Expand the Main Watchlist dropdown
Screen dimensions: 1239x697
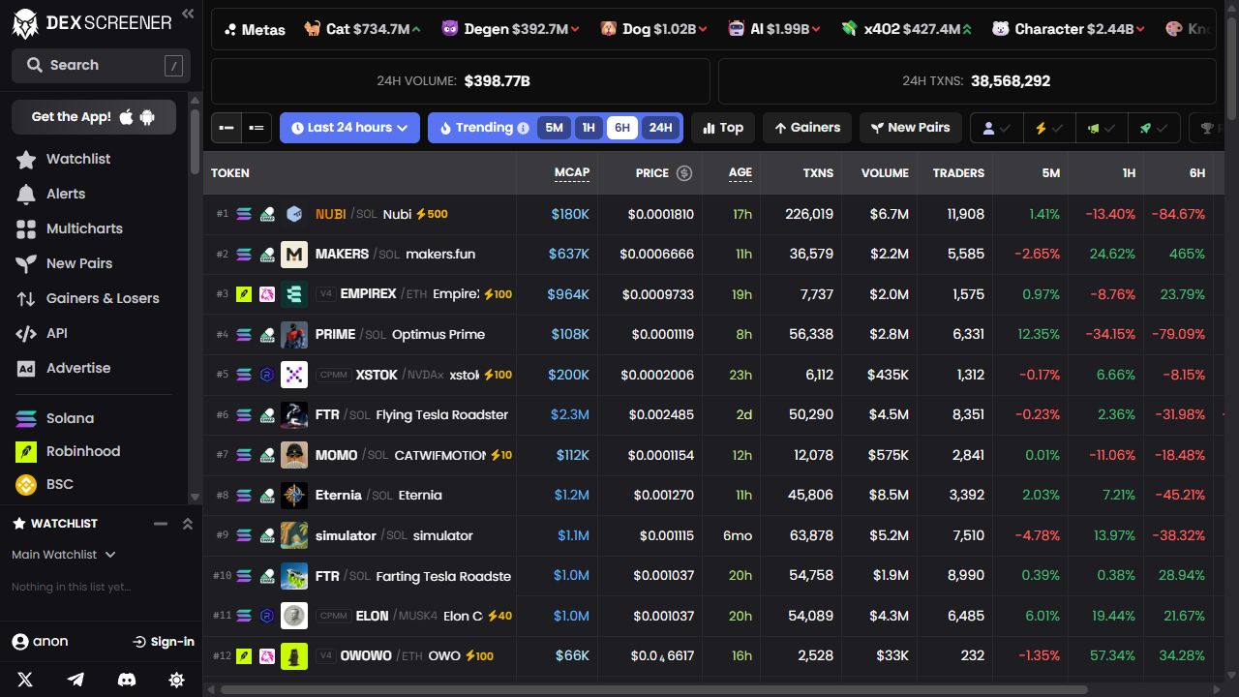(x=64, y=555)
